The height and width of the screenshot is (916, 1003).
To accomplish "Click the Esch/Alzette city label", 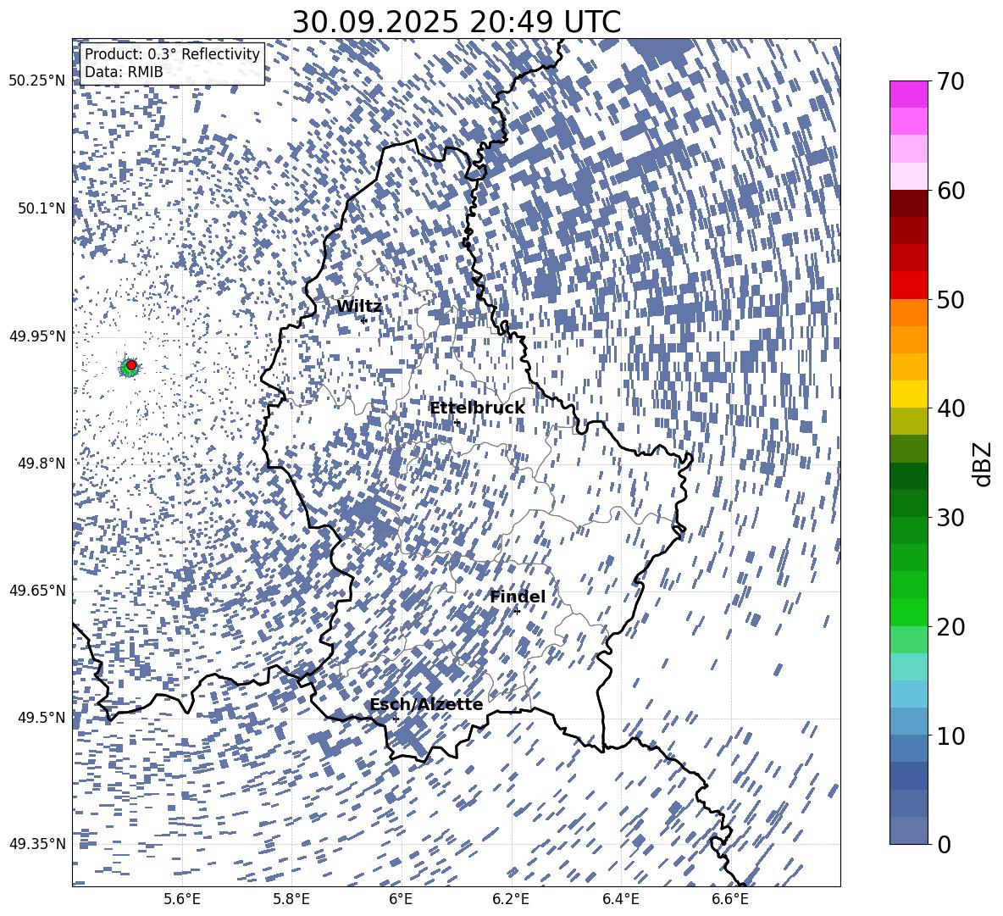I will pyautogui.click(x=426, y=704).
